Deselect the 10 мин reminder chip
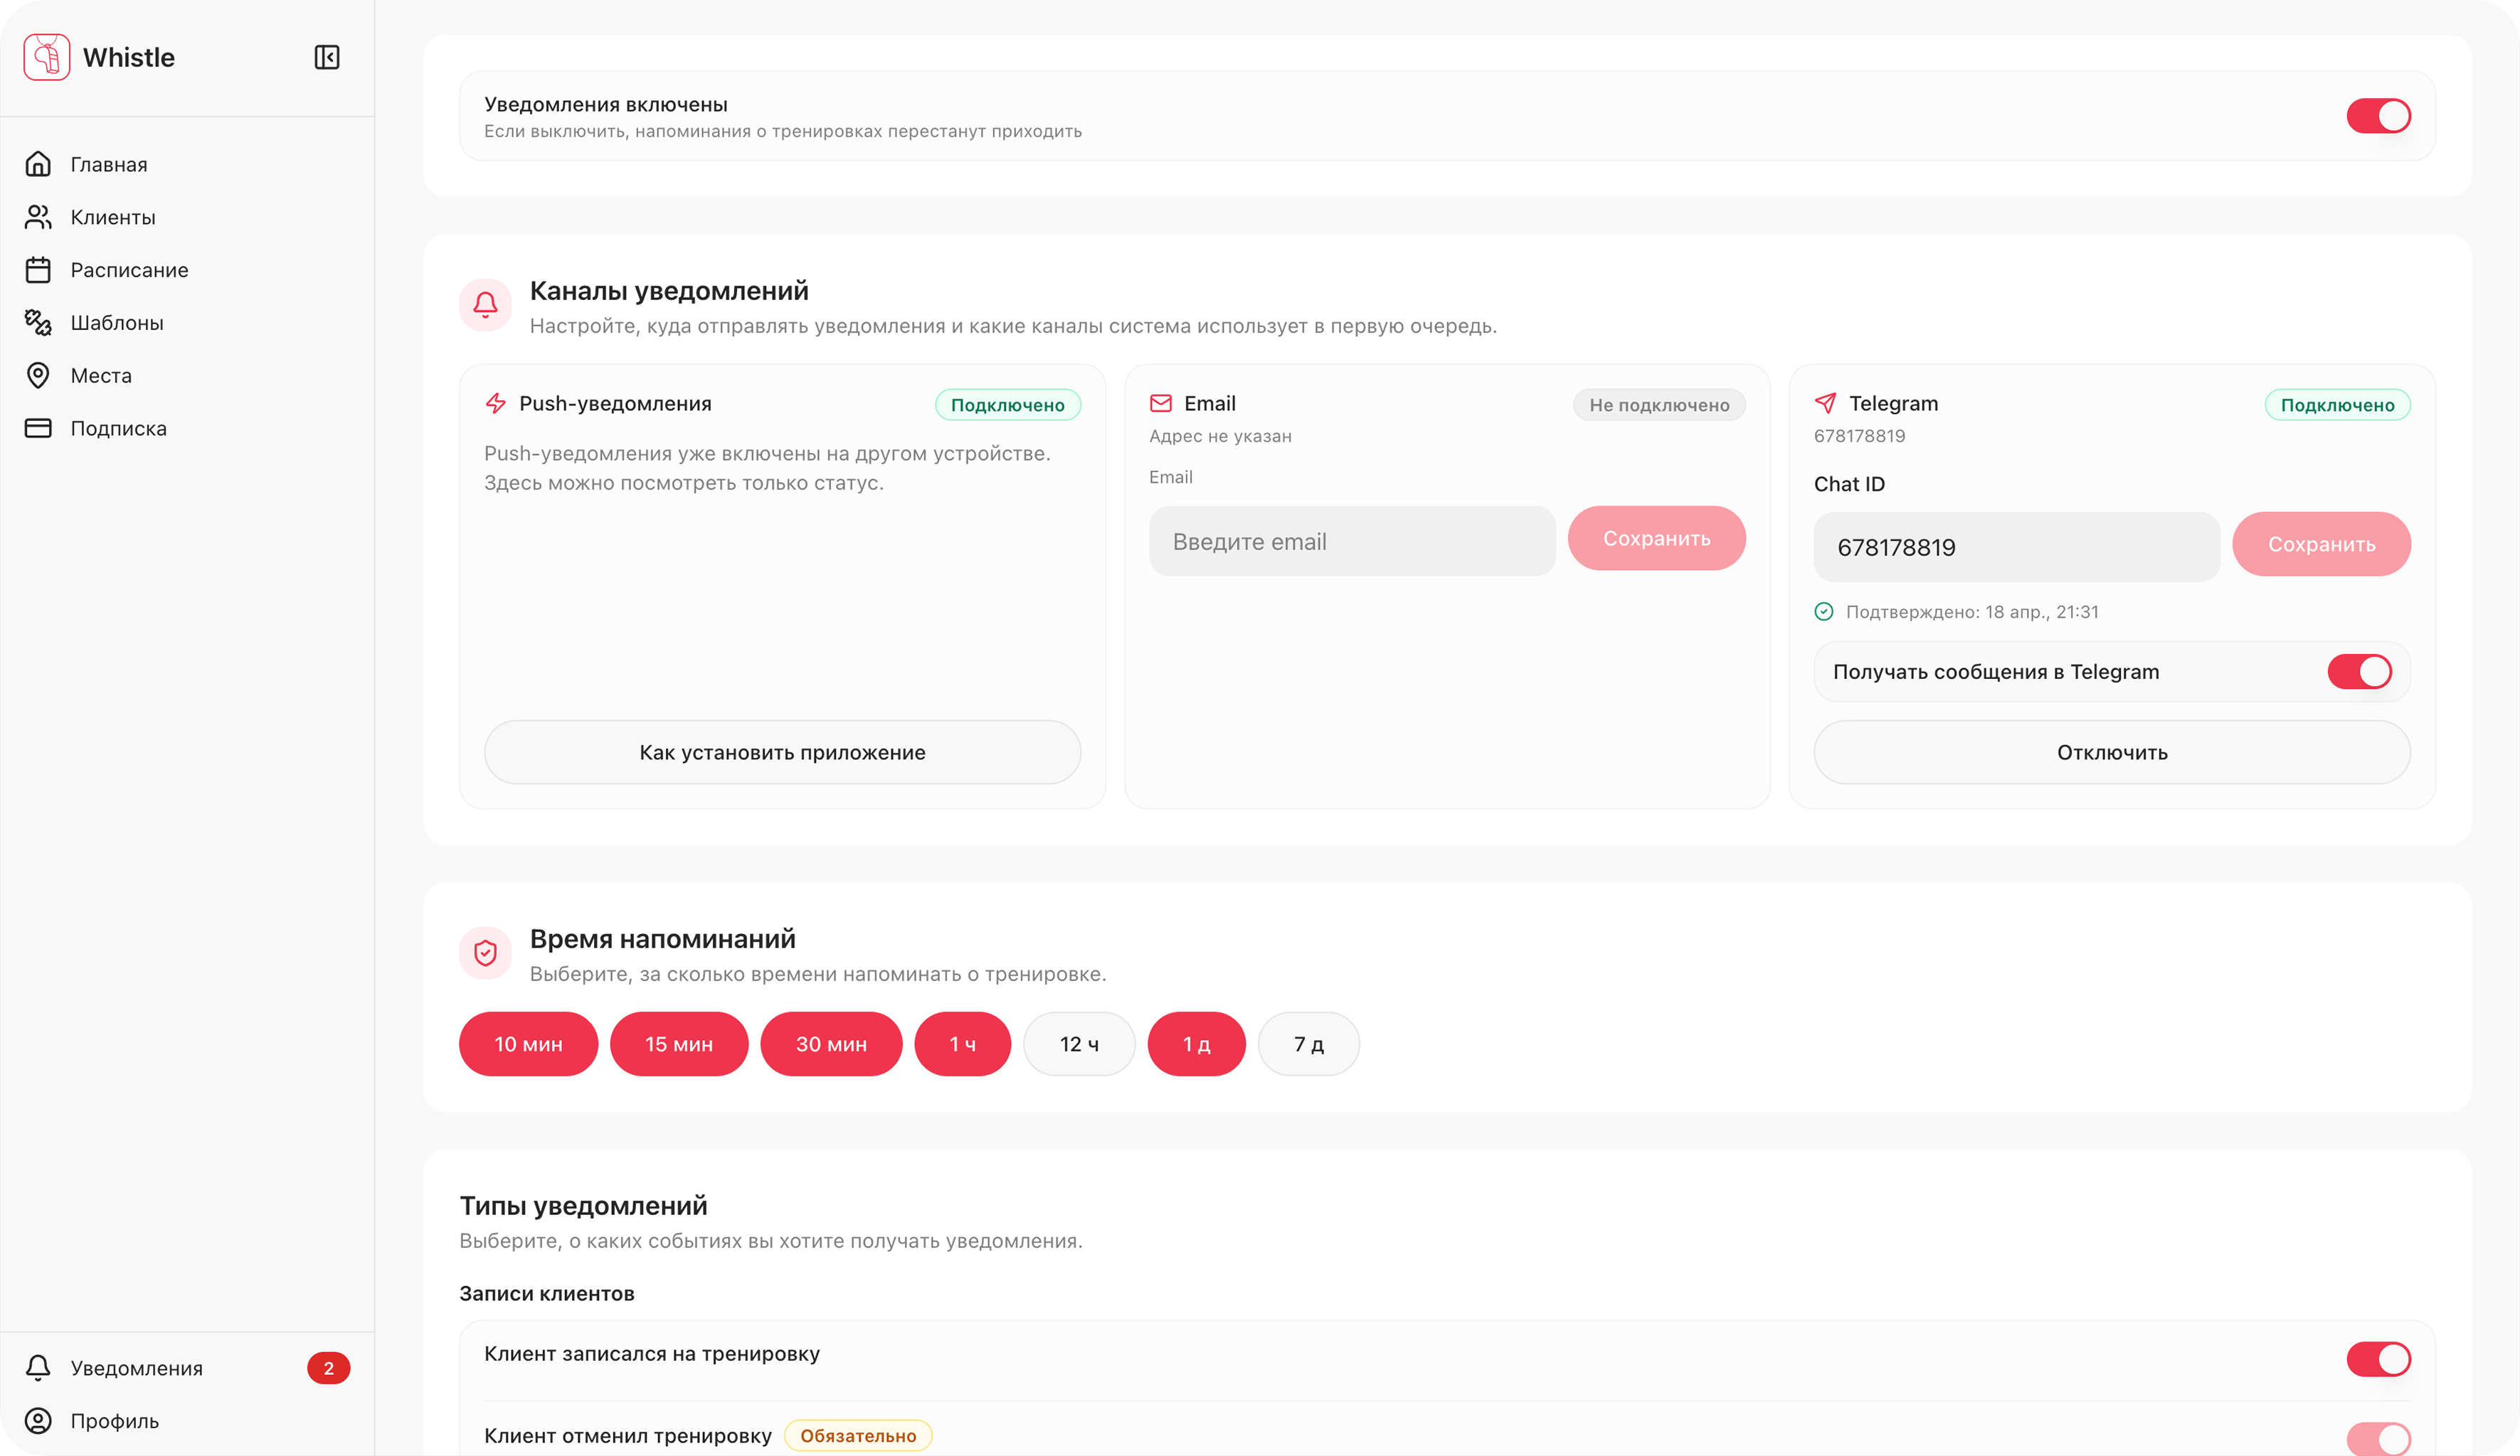 click(528, 1043)
